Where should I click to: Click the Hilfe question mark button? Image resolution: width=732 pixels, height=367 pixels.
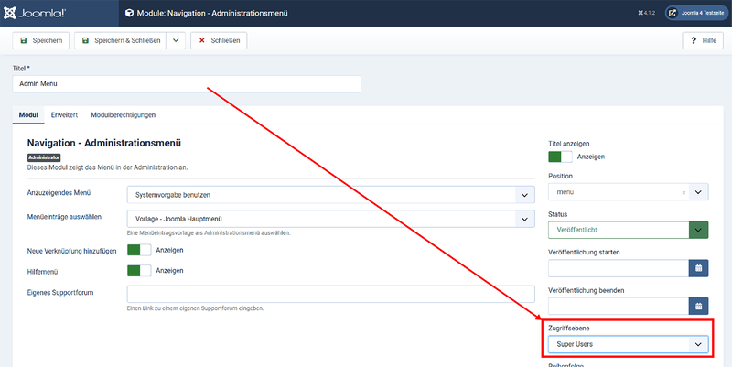[703, 41]
